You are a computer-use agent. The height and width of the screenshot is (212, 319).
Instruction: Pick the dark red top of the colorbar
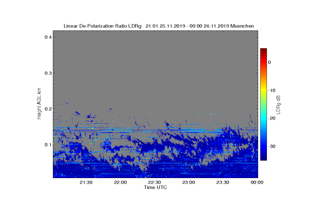point(263,50)
